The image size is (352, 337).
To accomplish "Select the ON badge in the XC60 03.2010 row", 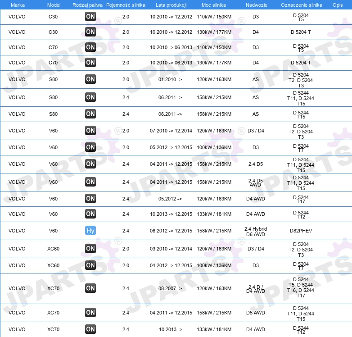I will tap(90, 249).
